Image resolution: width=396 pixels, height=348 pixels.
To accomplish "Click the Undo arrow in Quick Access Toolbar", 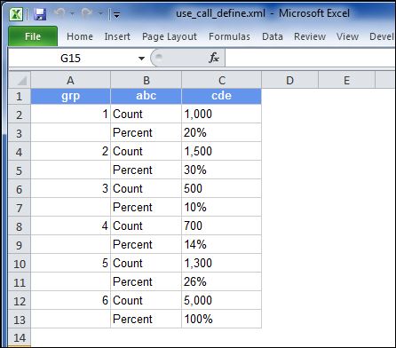I will click(x=60, y=13).
